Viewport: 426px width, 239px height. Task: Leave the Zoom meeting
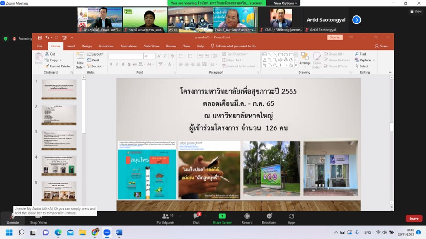[414, 218]
